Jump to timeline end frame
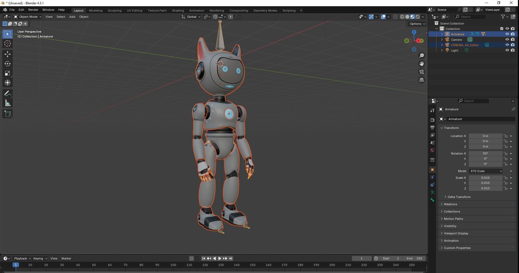The width and height of the screenshot is (519, 273). coord(231,258)
